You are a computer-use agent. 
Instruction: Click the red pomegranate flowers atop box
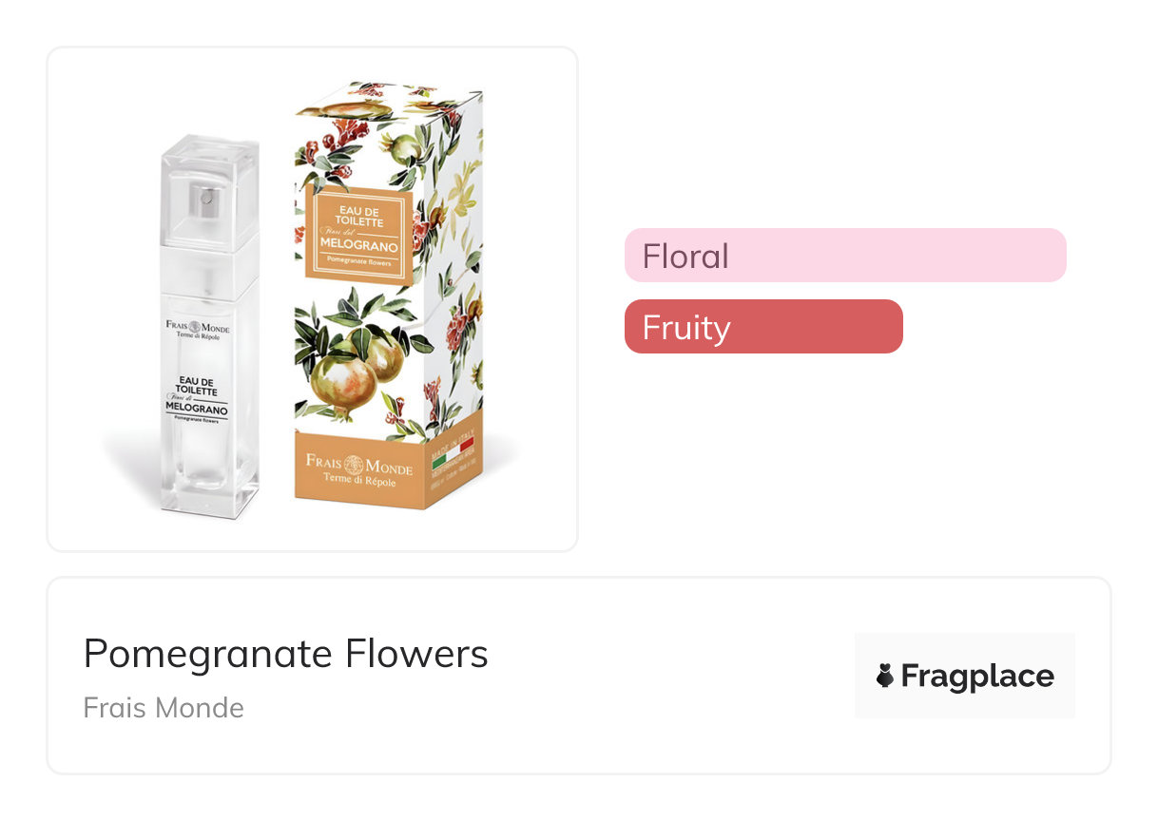342,128
